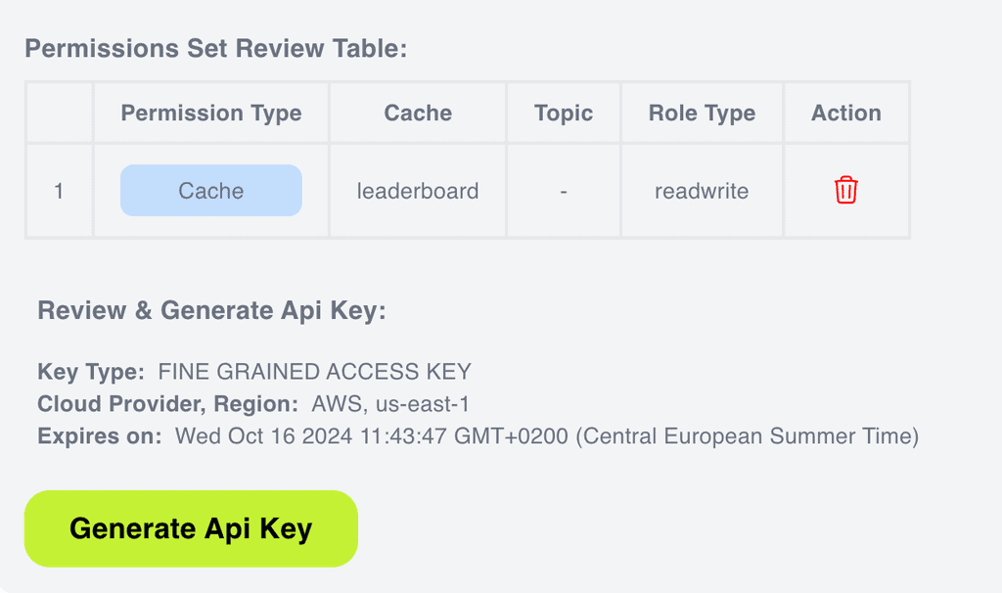Select the readwrite role type cell
The image size is (1002, 593).
click(x=702, y=191)
